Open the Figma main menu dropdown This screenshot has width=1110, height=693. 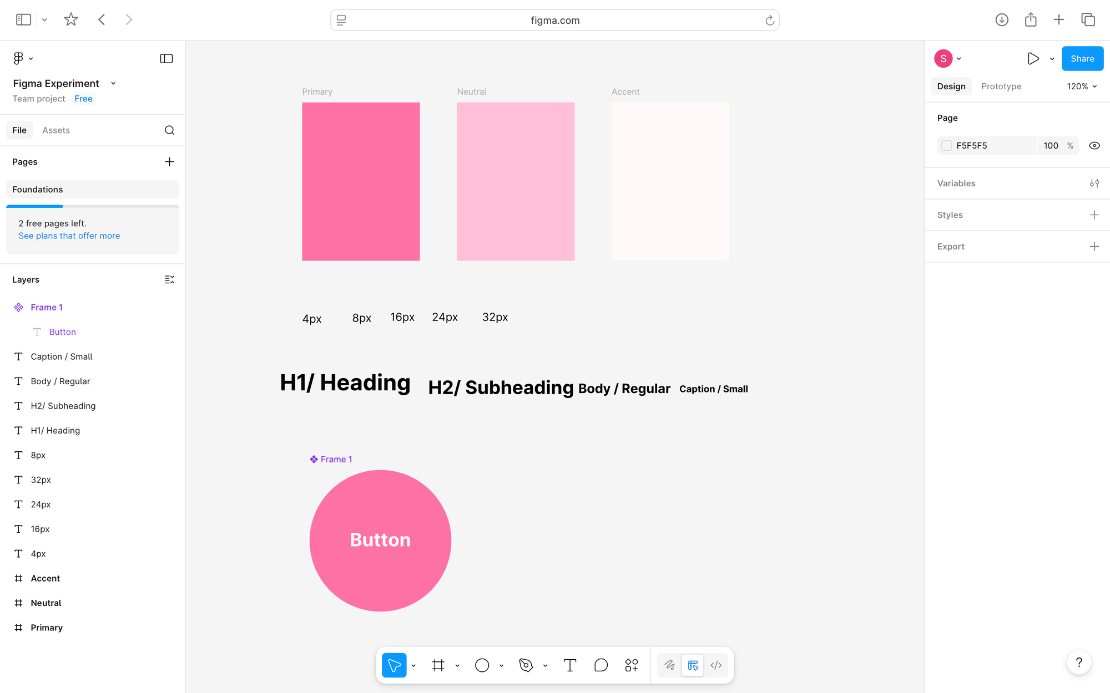[23, 58]
